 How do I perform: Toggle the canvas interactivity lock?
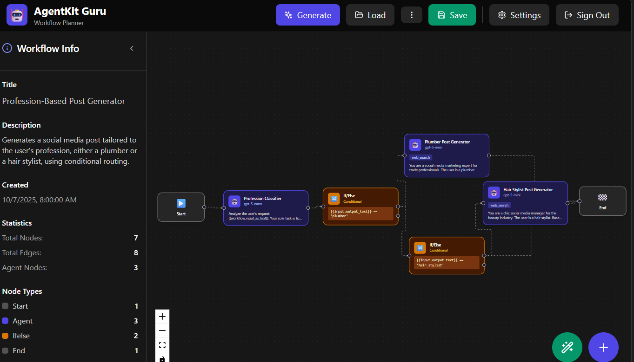click(x=162, y=358)
